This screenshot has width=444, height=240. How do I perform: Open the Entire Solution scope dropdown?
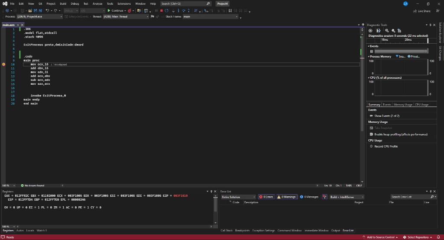coord(238,197)
